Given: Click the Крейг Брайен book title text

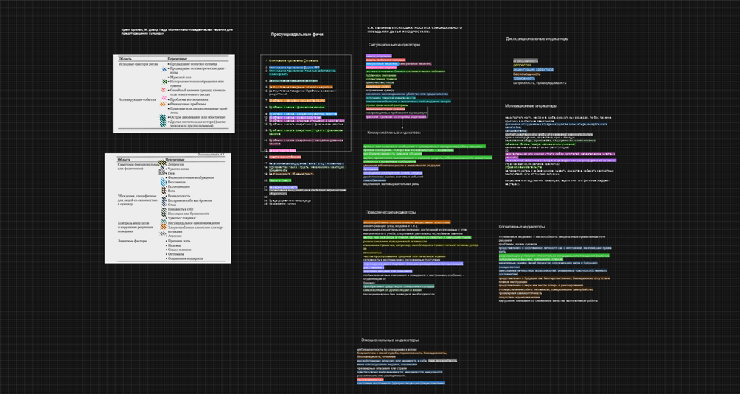Looking at the screenshot, I should 177,31.
